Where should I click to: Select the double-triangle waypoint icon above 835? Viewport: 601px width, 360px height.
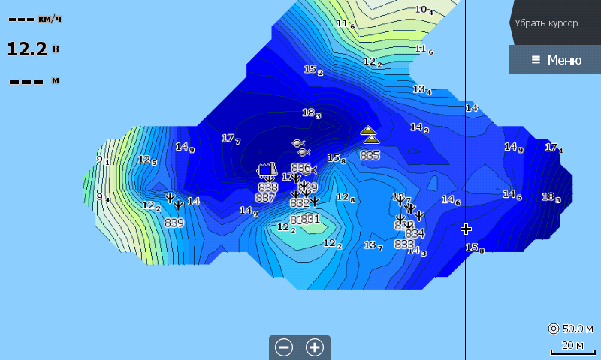coord(370,135)
